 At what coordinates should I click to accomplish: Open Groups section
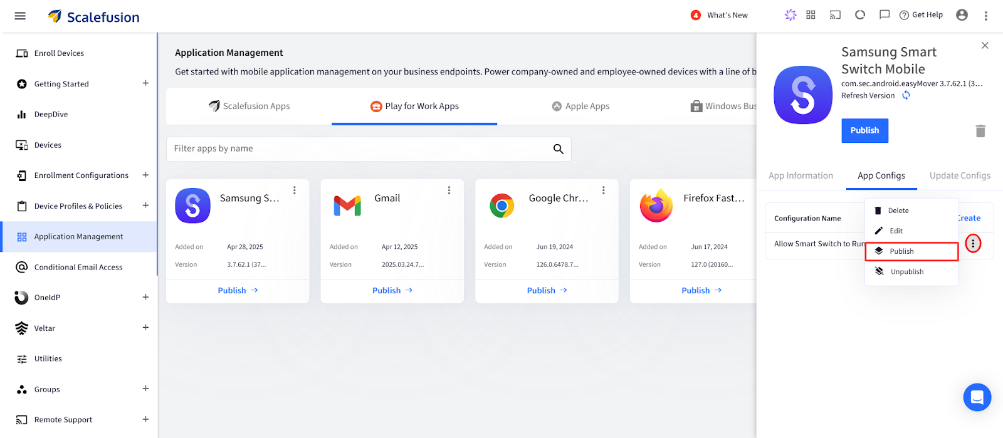coord(47,389)
